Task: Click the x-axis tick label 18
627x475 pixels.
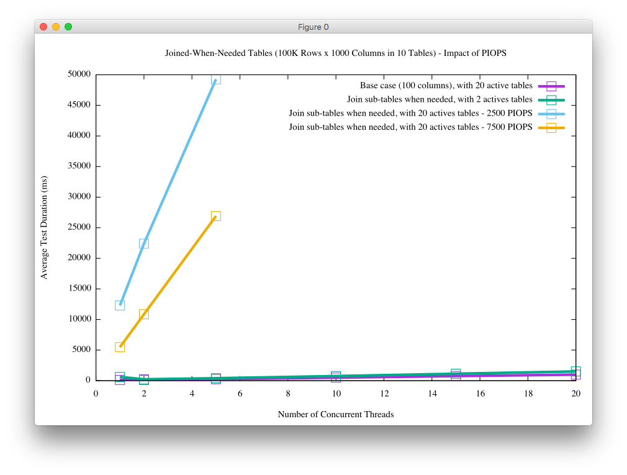Action: [528, 394]
